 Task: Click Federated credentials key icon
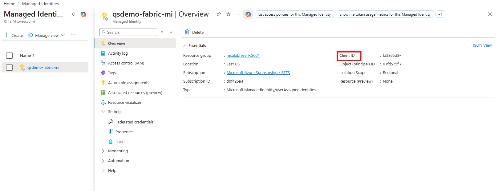point(111,122)
